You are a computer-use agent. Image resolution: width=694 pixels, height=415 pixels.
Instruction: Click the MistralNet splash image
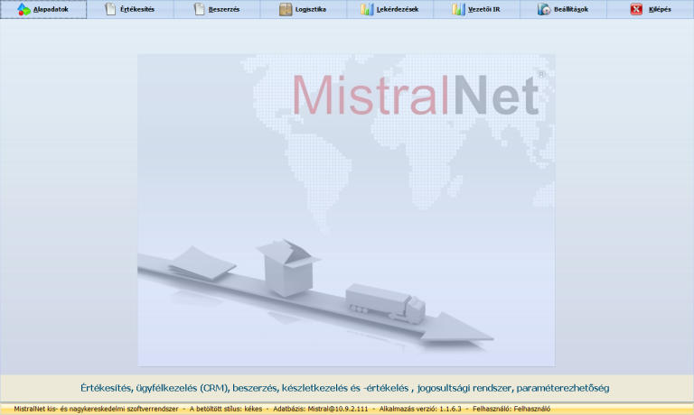[346, 210]
